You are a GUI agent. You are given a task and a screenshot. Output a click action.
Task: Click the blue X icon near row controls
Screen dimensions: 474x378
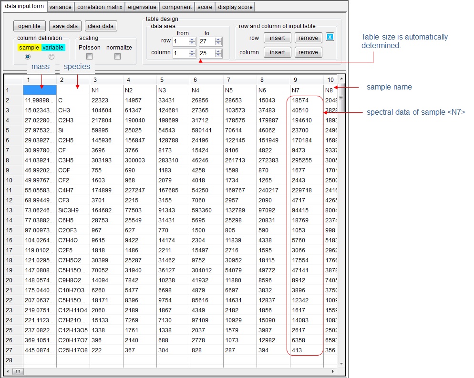pyautogui.click(x=330, y=37)
